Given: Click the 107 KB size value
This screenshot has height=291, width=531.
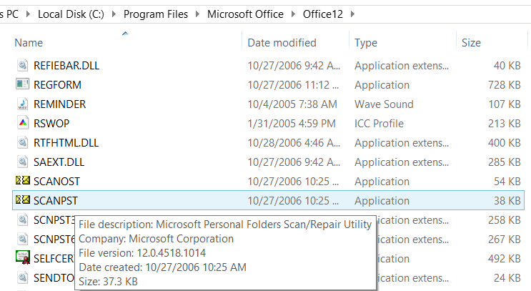Looking at the screenshot, I should click(505, 104).
